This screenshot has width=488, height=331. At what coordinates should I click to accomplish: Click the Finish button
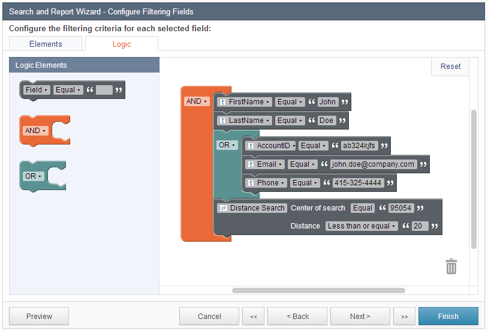click(x=448, y=316)
